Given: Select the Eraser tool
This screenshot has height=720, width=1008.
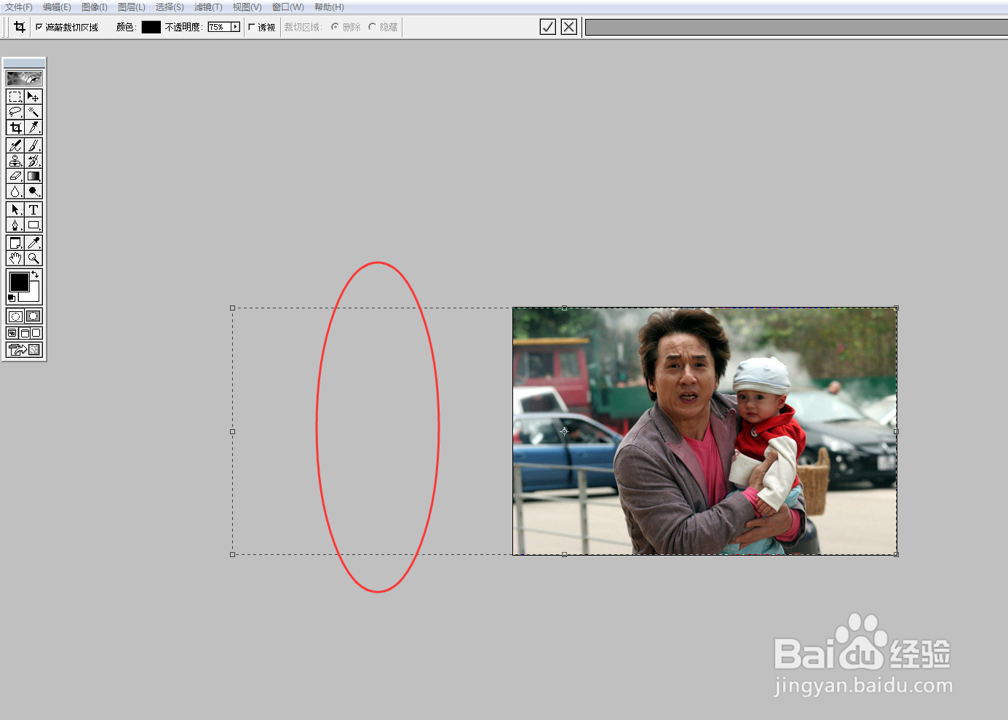Looking at the screenshot, I should [15, 176].
